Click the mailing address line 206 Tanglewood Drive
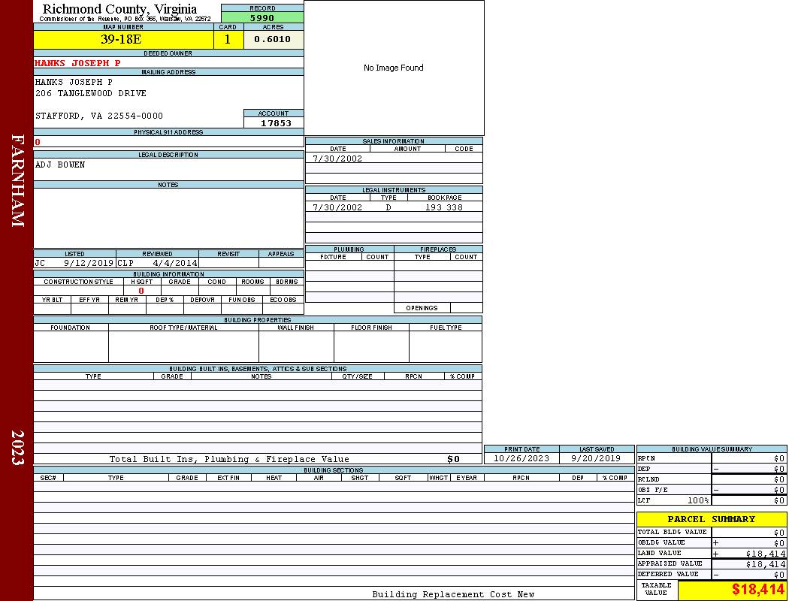The image size is (789, 601). tap(91, 93)
